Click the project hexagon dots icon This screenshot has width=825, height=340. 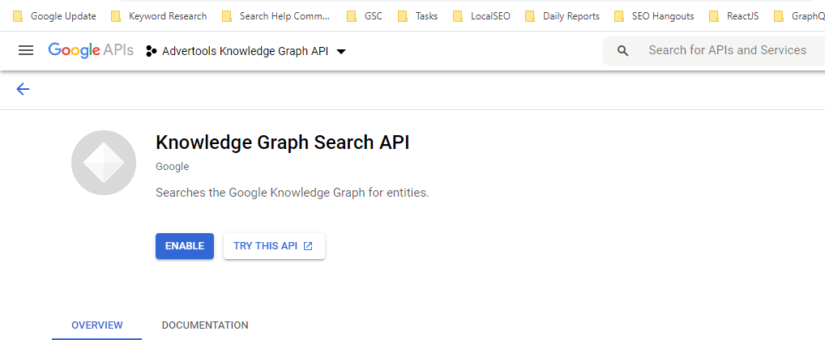click(151, 51)
